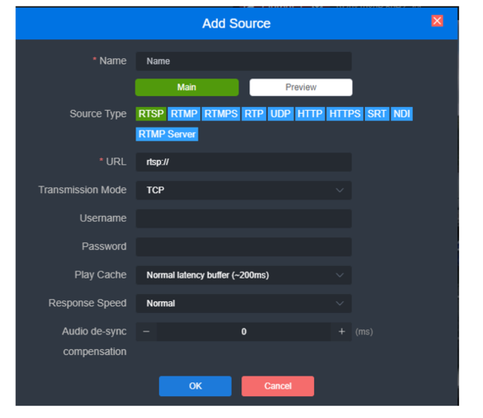
Task: Click the Cancel button
Action: [278, 386]
